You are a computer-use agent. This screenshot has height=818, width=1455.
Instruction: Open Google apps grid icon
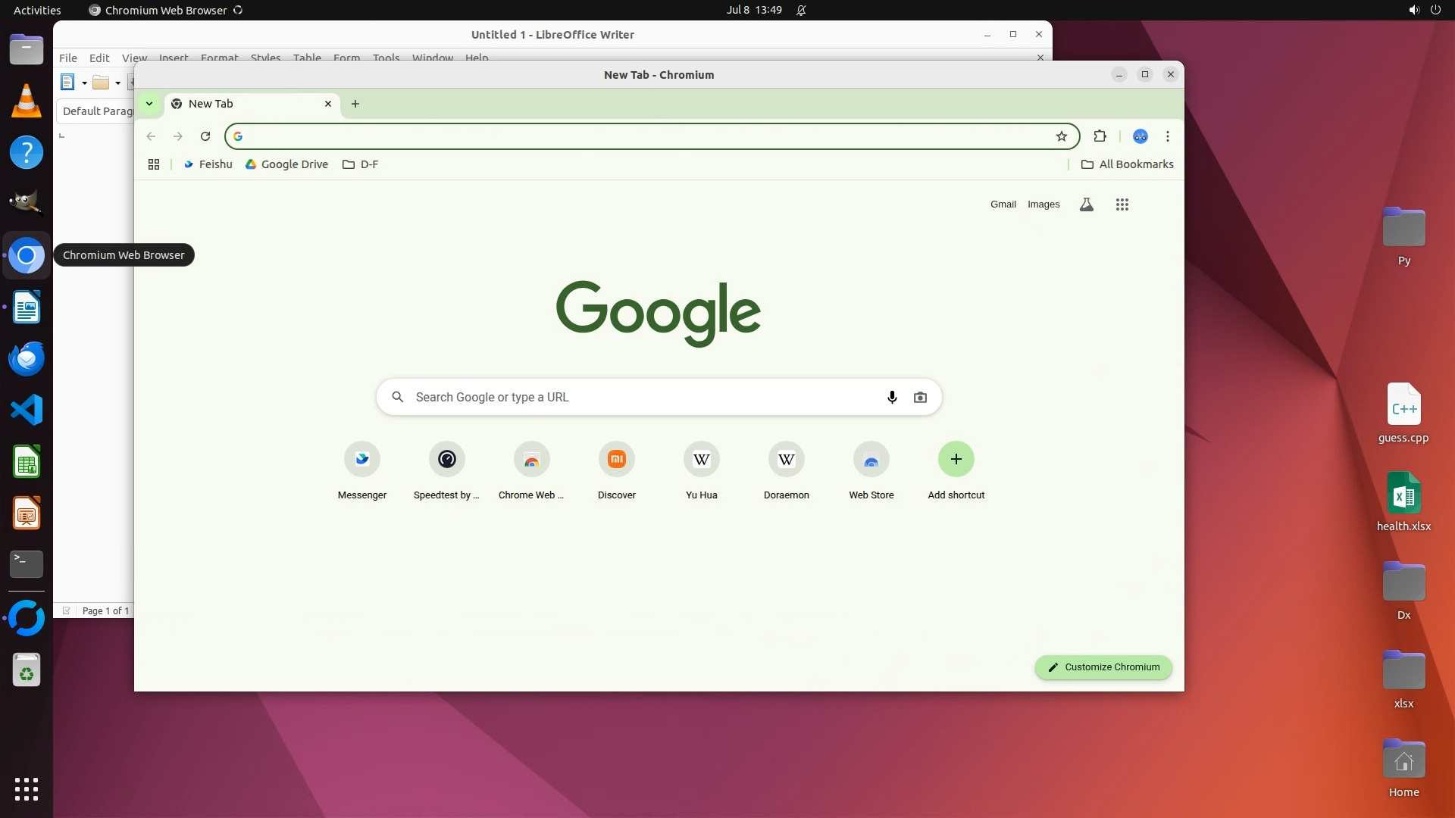(x=1122, y=204)
